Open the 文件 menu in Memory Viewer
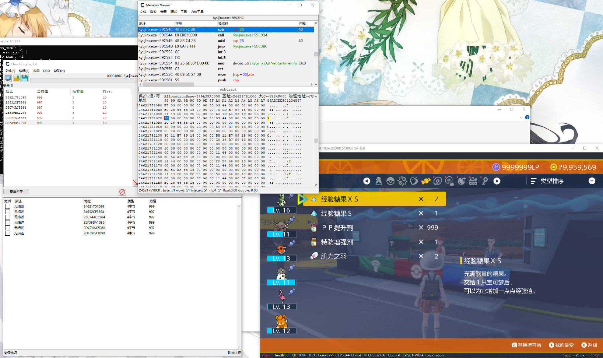603x358 pixels. 143,12
